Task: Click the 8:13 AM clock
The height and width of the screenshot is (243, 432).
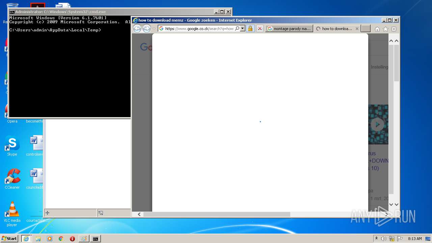Action: tap(415, 239)
